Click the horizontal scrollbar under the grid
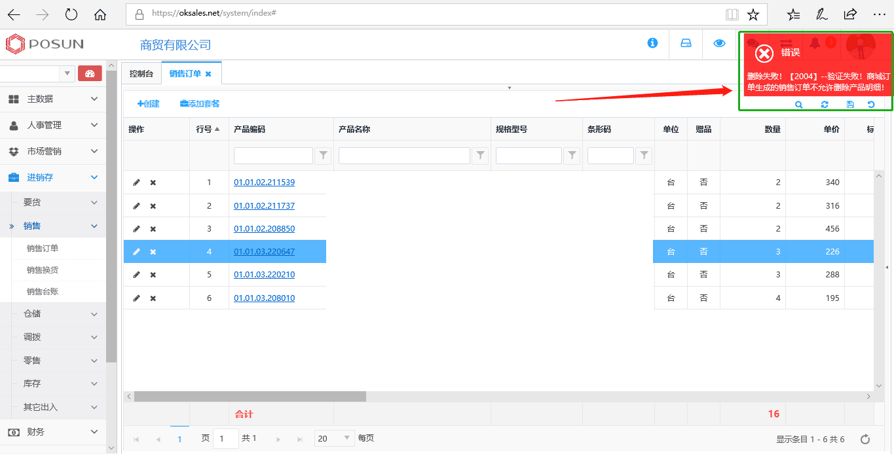 pos(250,396)
